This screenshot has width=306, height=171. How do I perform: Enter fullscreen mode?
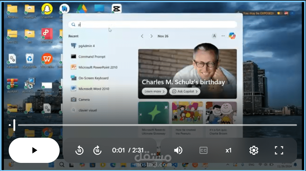click(279, 150)
